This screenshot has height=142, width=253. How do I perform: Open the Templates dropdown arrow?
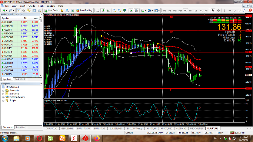click(159, 11)
